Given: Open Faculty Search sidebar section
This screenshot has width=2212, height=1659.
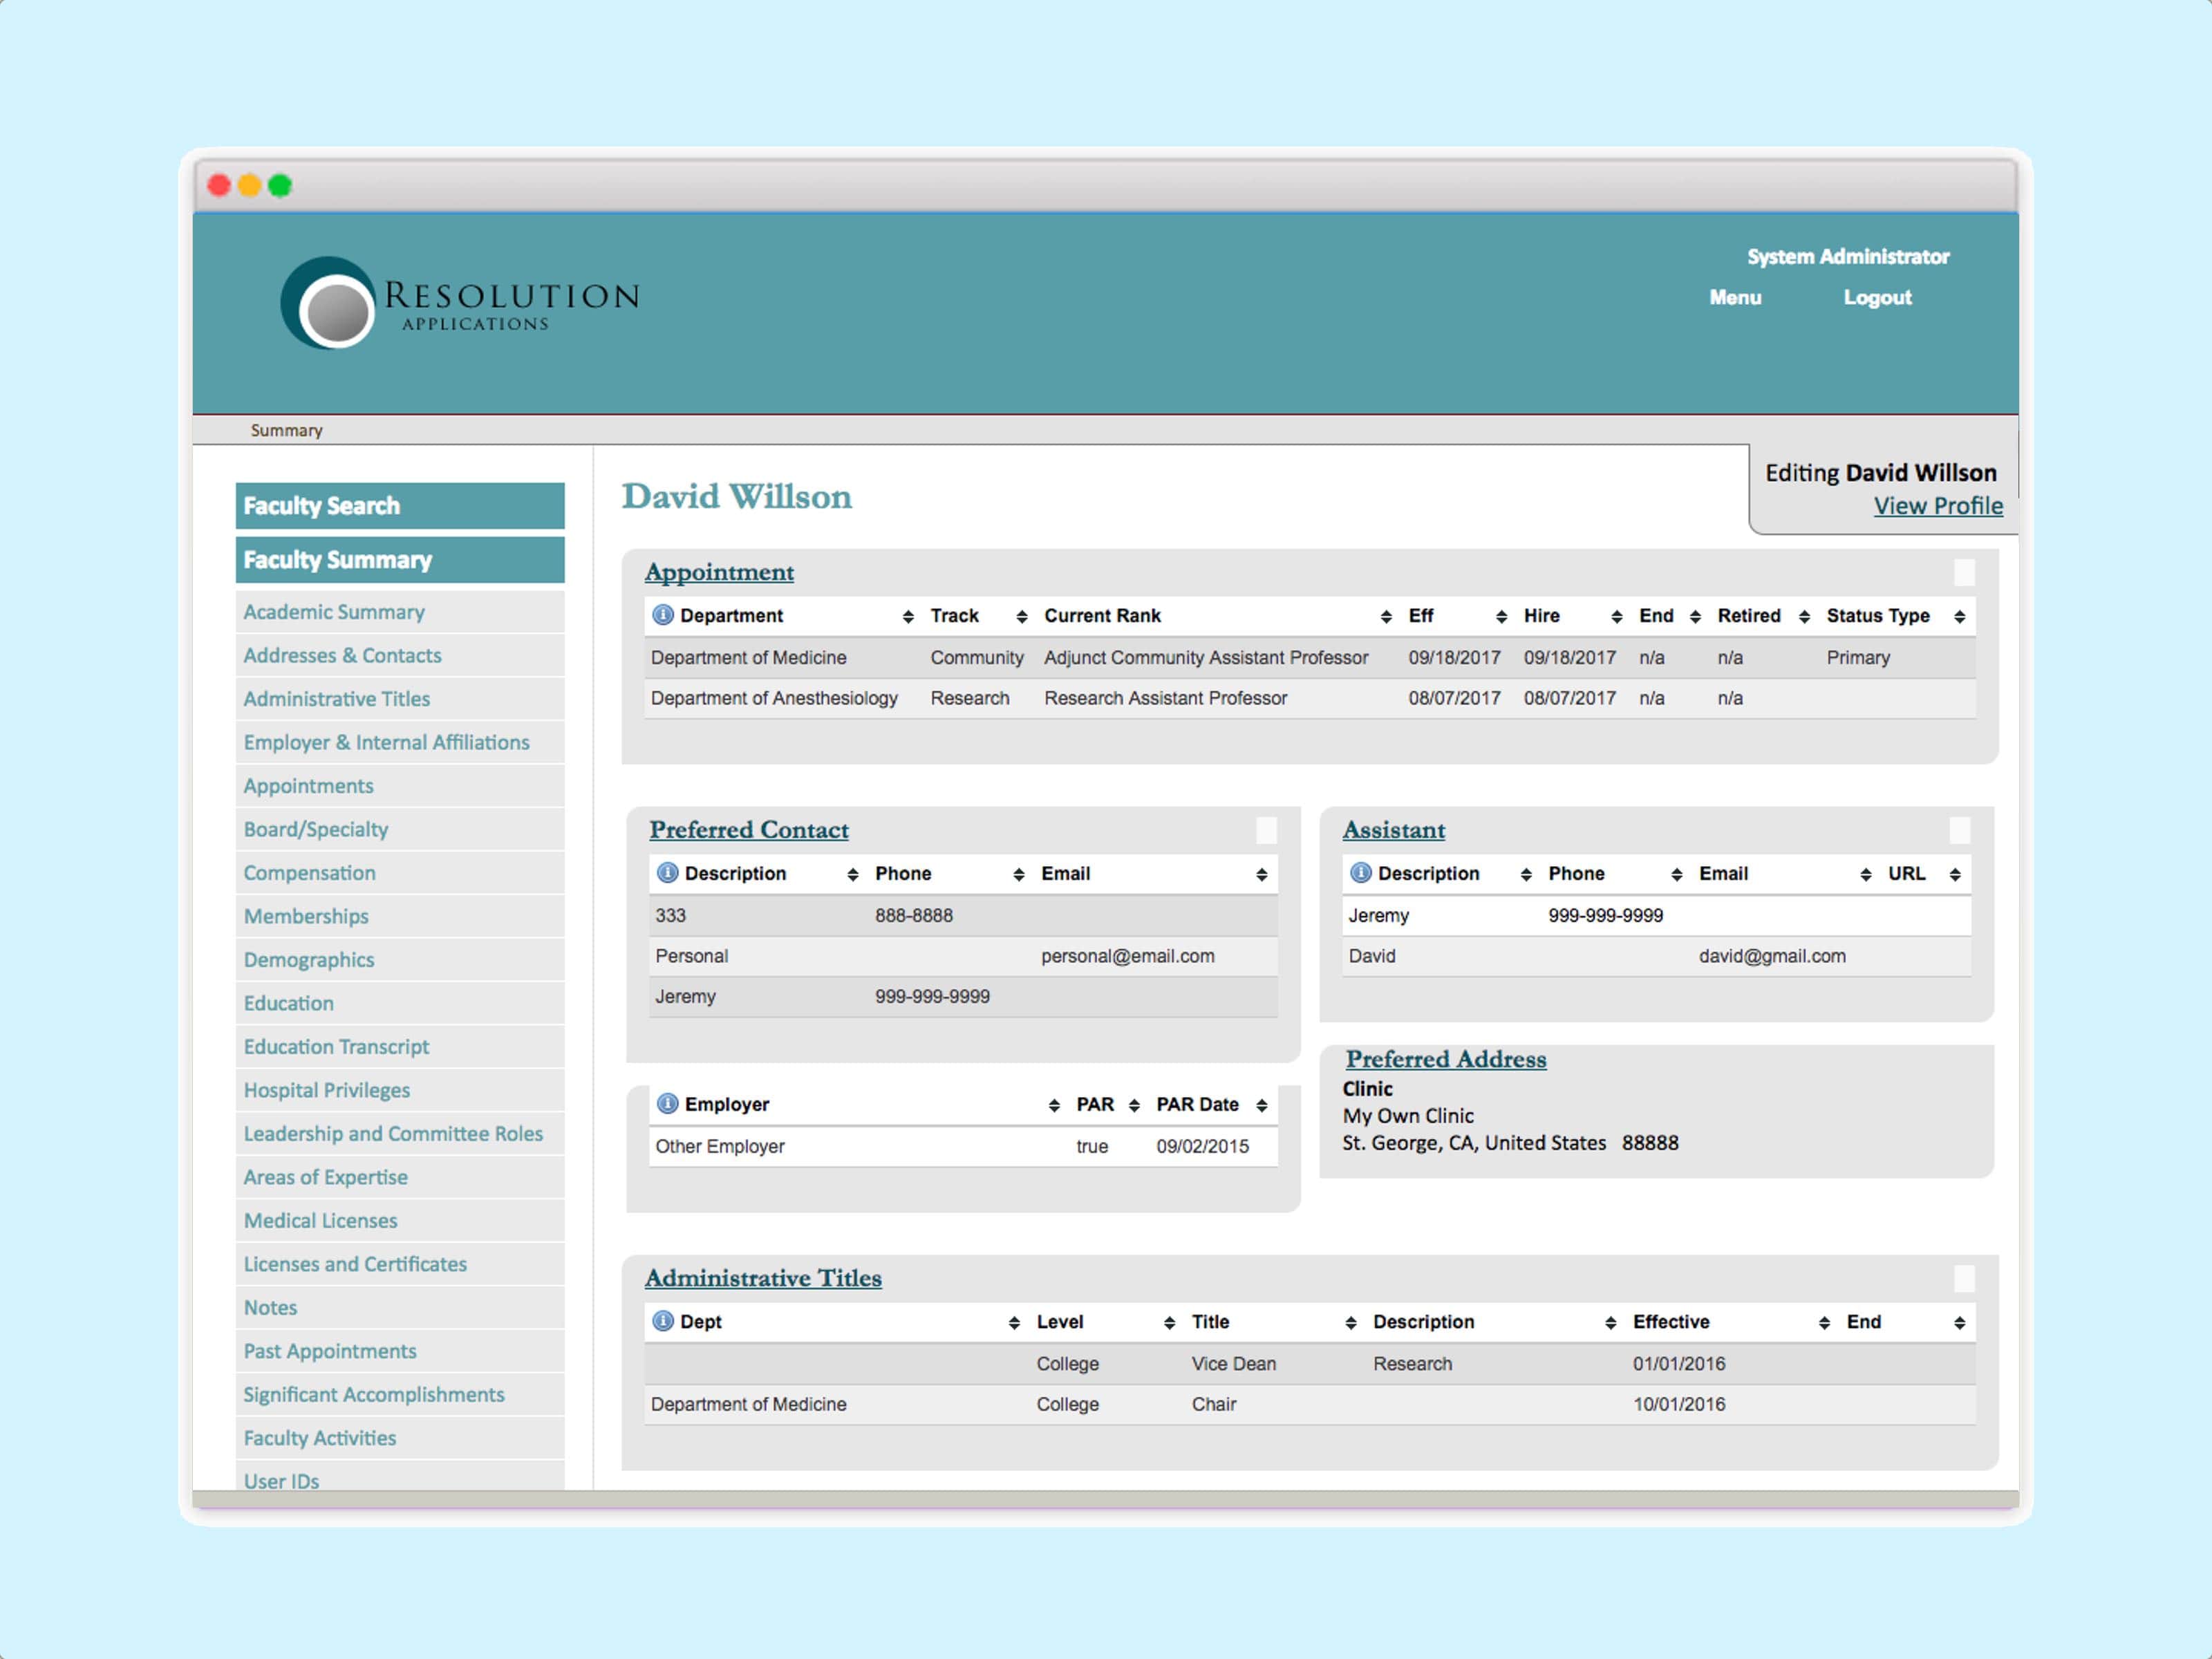Looking at the screenshot, I should pyautogui.click(x=400, y=506).
